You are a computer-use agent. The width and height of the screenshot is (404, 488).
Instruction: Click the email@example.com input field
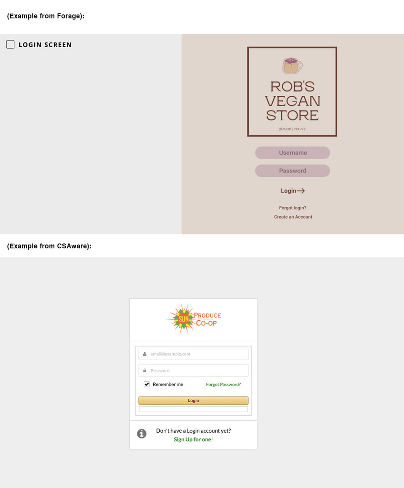pos(193,354)
